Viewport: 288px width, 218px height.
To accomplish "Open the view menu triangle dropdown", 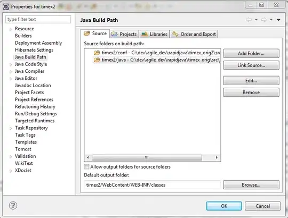I will (x=278, y=20).
